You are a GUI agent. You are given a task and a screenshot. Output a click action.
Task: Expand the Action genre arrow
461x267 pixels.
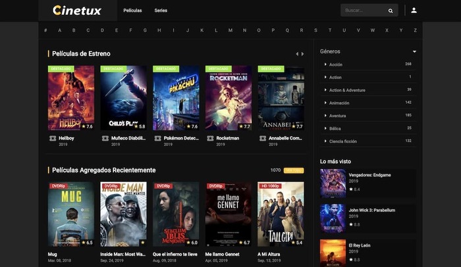coord(325,77)
